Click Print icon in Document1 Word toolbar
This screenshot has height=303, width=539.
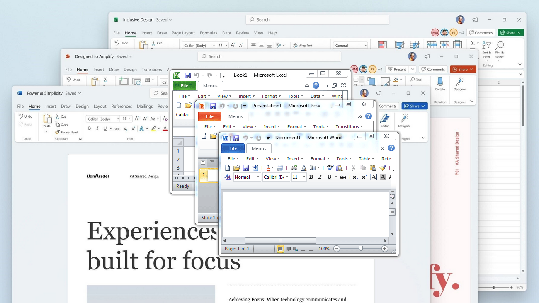coord(294,168)
